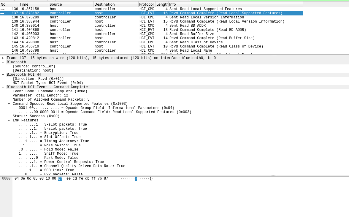349x217 pixels.
Task: Collapse the LMP Features subtree
Action: pyautogui.click(x=9, y=120)
